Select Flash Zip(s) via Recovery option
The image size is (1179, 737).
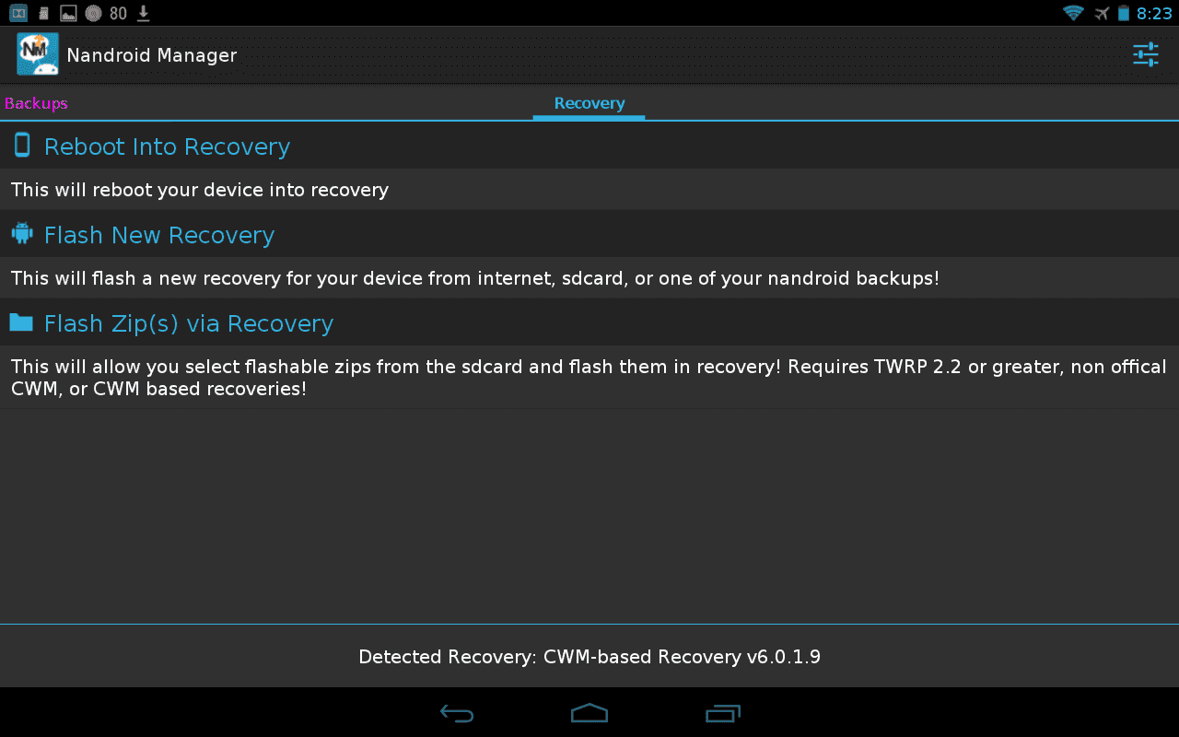tap(589, 323)
